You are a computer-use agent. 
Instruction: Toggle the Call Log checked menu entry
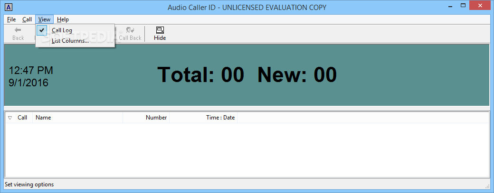click(x=75, y=30)
